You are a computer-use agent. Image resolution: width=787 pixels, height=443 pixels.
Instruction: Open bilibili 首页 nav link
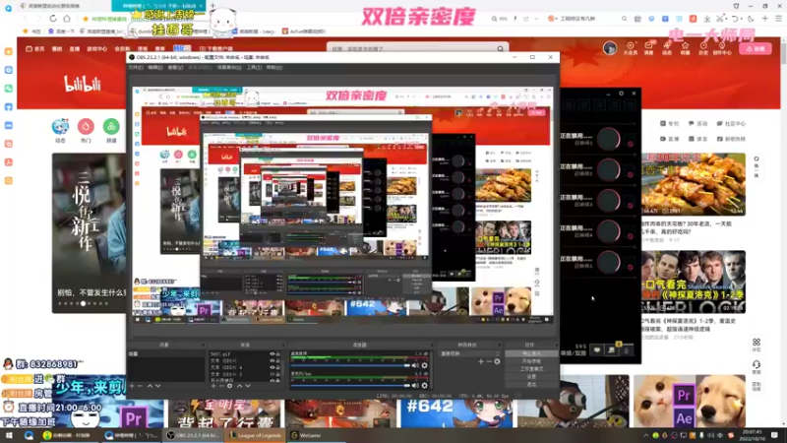coord(35,48)
